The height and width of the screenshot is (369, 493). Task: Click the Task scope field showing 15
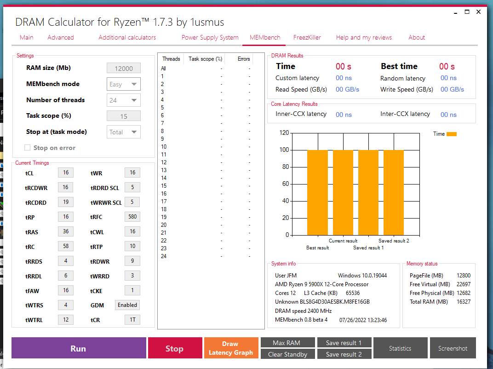124,116
